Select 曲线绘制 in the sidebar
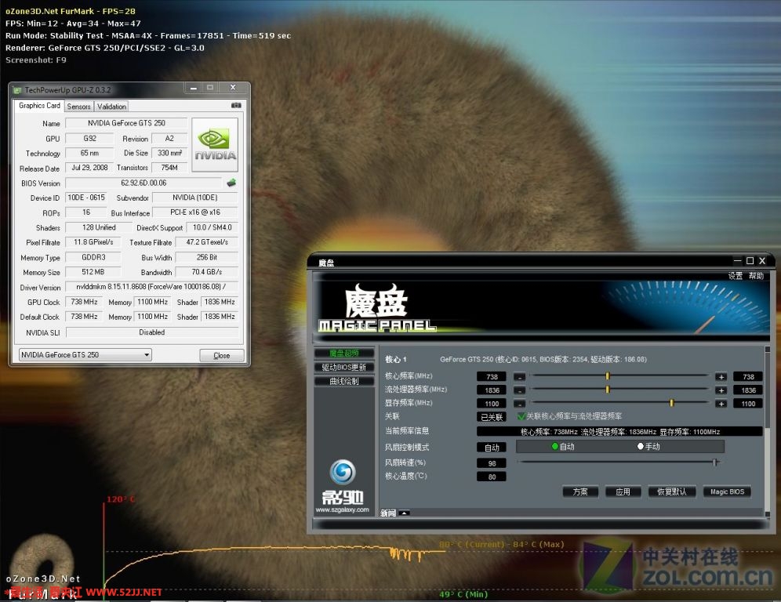This screenshot has height=602, width=781. pyautogui.click(x=343, y=381)
